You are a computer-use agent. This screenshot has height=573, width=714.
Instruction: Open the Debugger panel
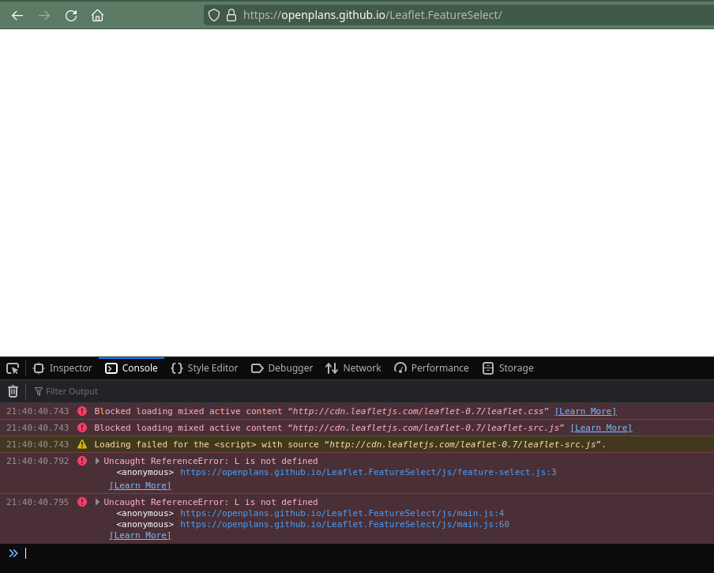tap(281, 368)
